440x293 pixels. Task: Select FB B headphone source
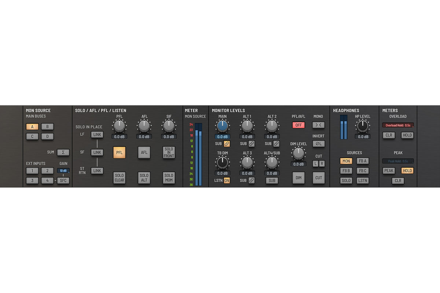(346, 171)
